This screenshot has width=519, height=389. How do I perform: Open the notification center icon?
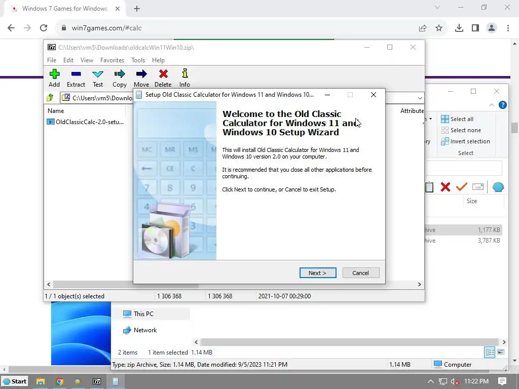tap(502, 381)
